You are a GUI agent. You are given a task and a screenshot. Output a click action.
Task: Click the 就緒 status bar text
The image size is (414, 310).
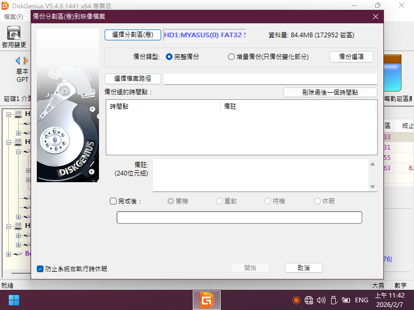coord(7,286)
